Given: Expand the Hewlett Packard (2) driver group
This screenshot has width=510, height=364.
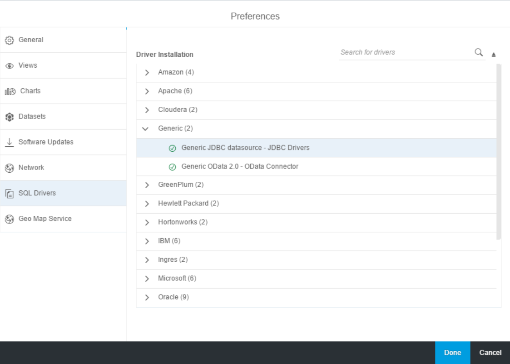Looking at the screenshot, I should [x=147, y=204].
